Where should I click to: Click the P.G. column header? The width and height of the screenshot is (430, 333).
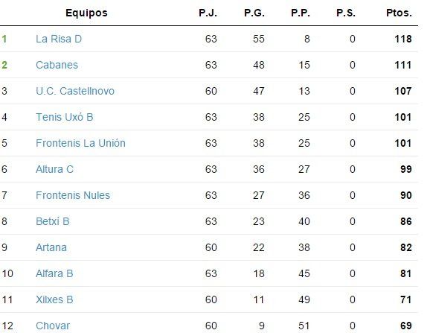click(254, 13)
